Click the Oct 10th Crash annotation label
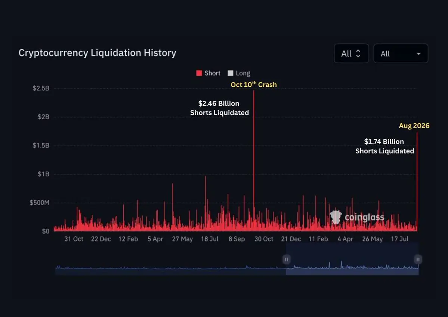The width and height of the screenshot is (448, 317). (254, 84)
